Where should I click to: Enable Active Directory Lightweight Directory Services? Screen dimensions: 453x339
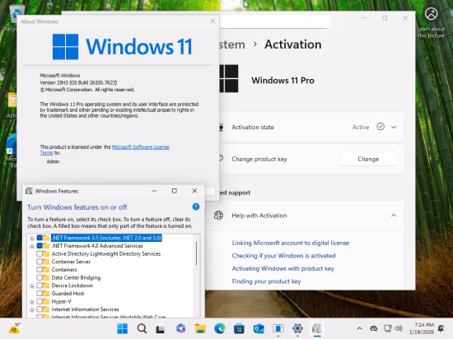[40, 254]
